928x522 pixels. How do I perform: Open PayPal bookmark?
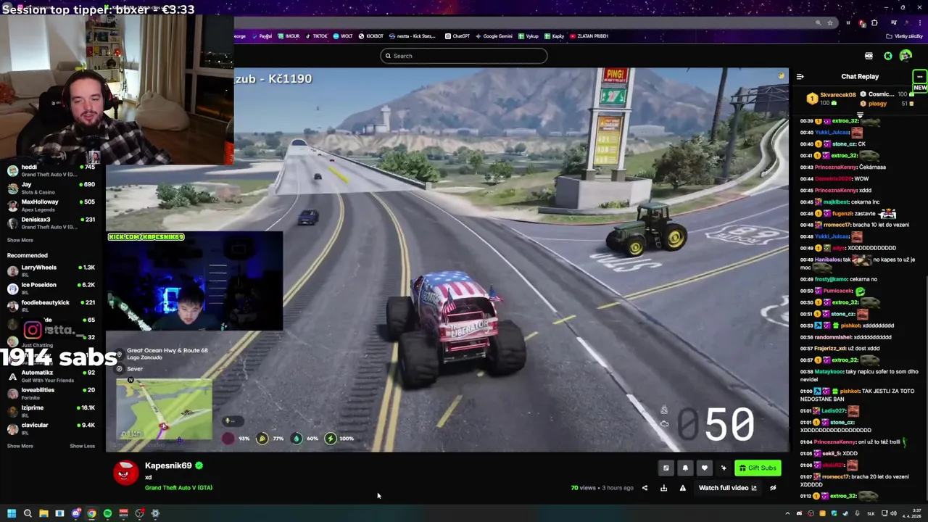(262, 36)
